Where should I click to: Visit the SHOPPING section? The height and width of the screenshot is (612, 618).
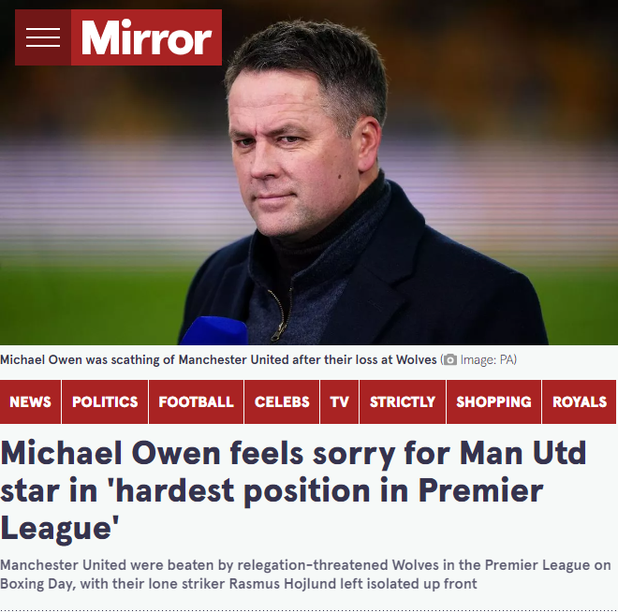[493, 401]
